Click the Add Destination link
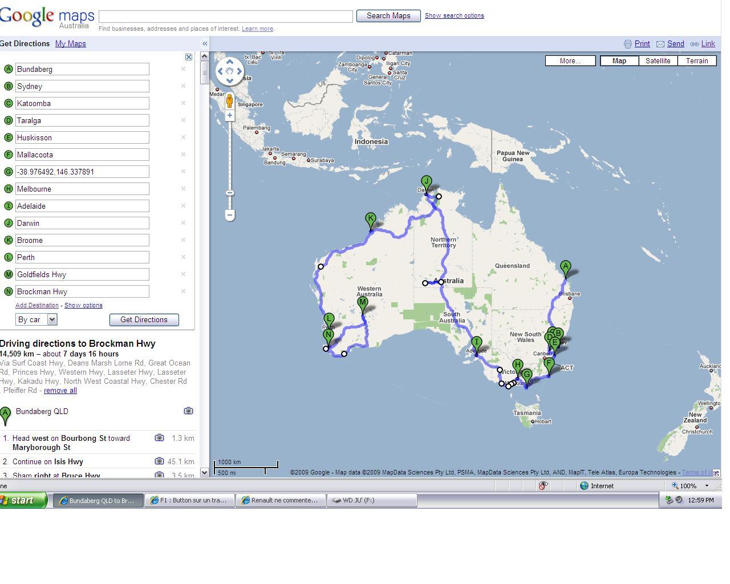730x584 pixels. (x=37, y=305)
